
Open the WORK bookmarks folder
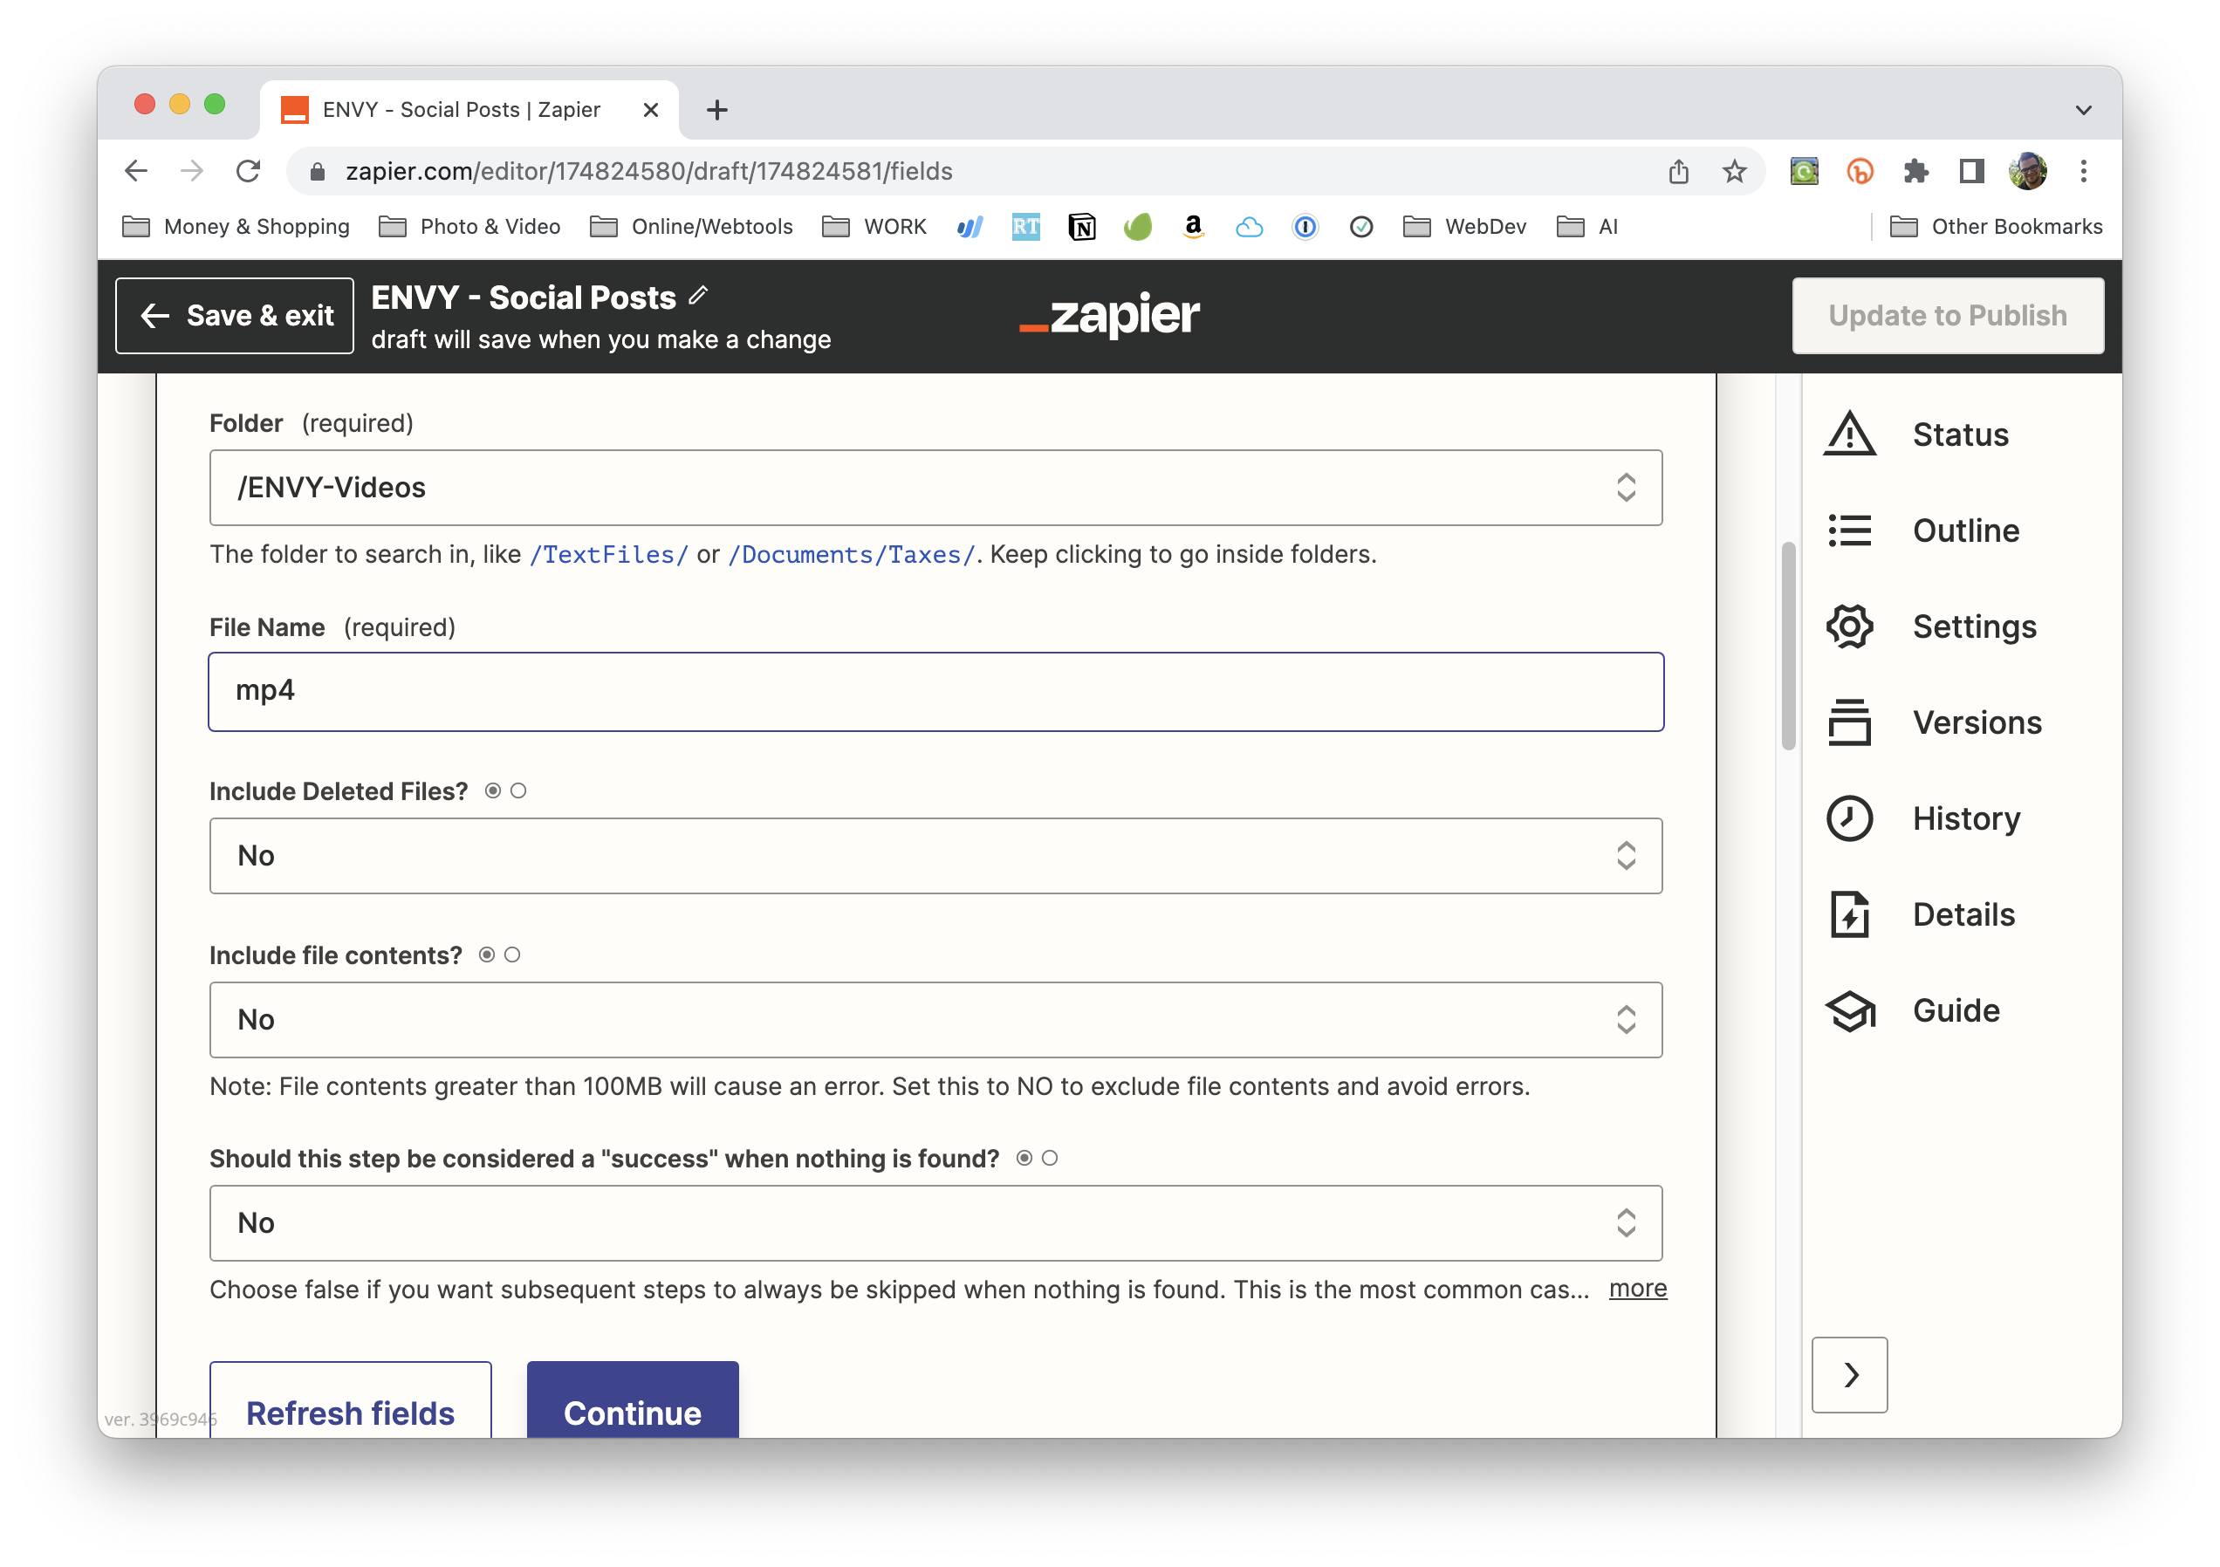(x=874, y=227)
